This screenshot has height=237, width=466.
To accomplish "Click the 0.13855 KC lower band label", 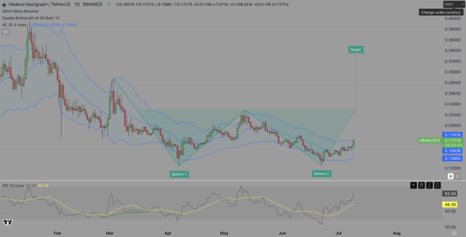I will [452, 159].
